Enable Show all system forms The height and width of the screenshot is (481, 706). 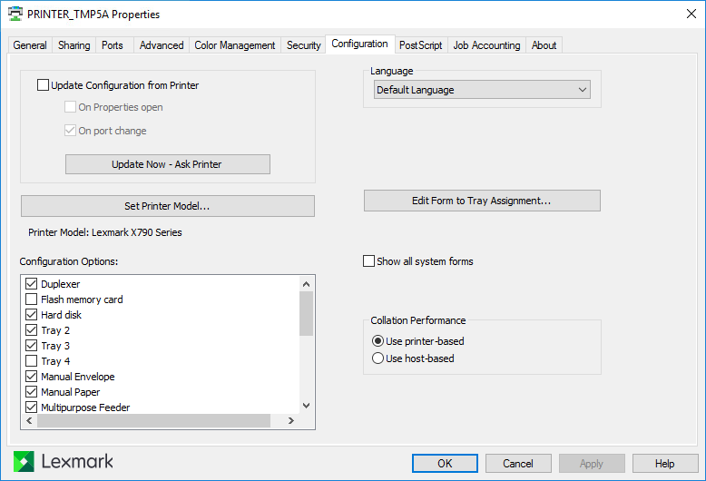tap(368, 261)
